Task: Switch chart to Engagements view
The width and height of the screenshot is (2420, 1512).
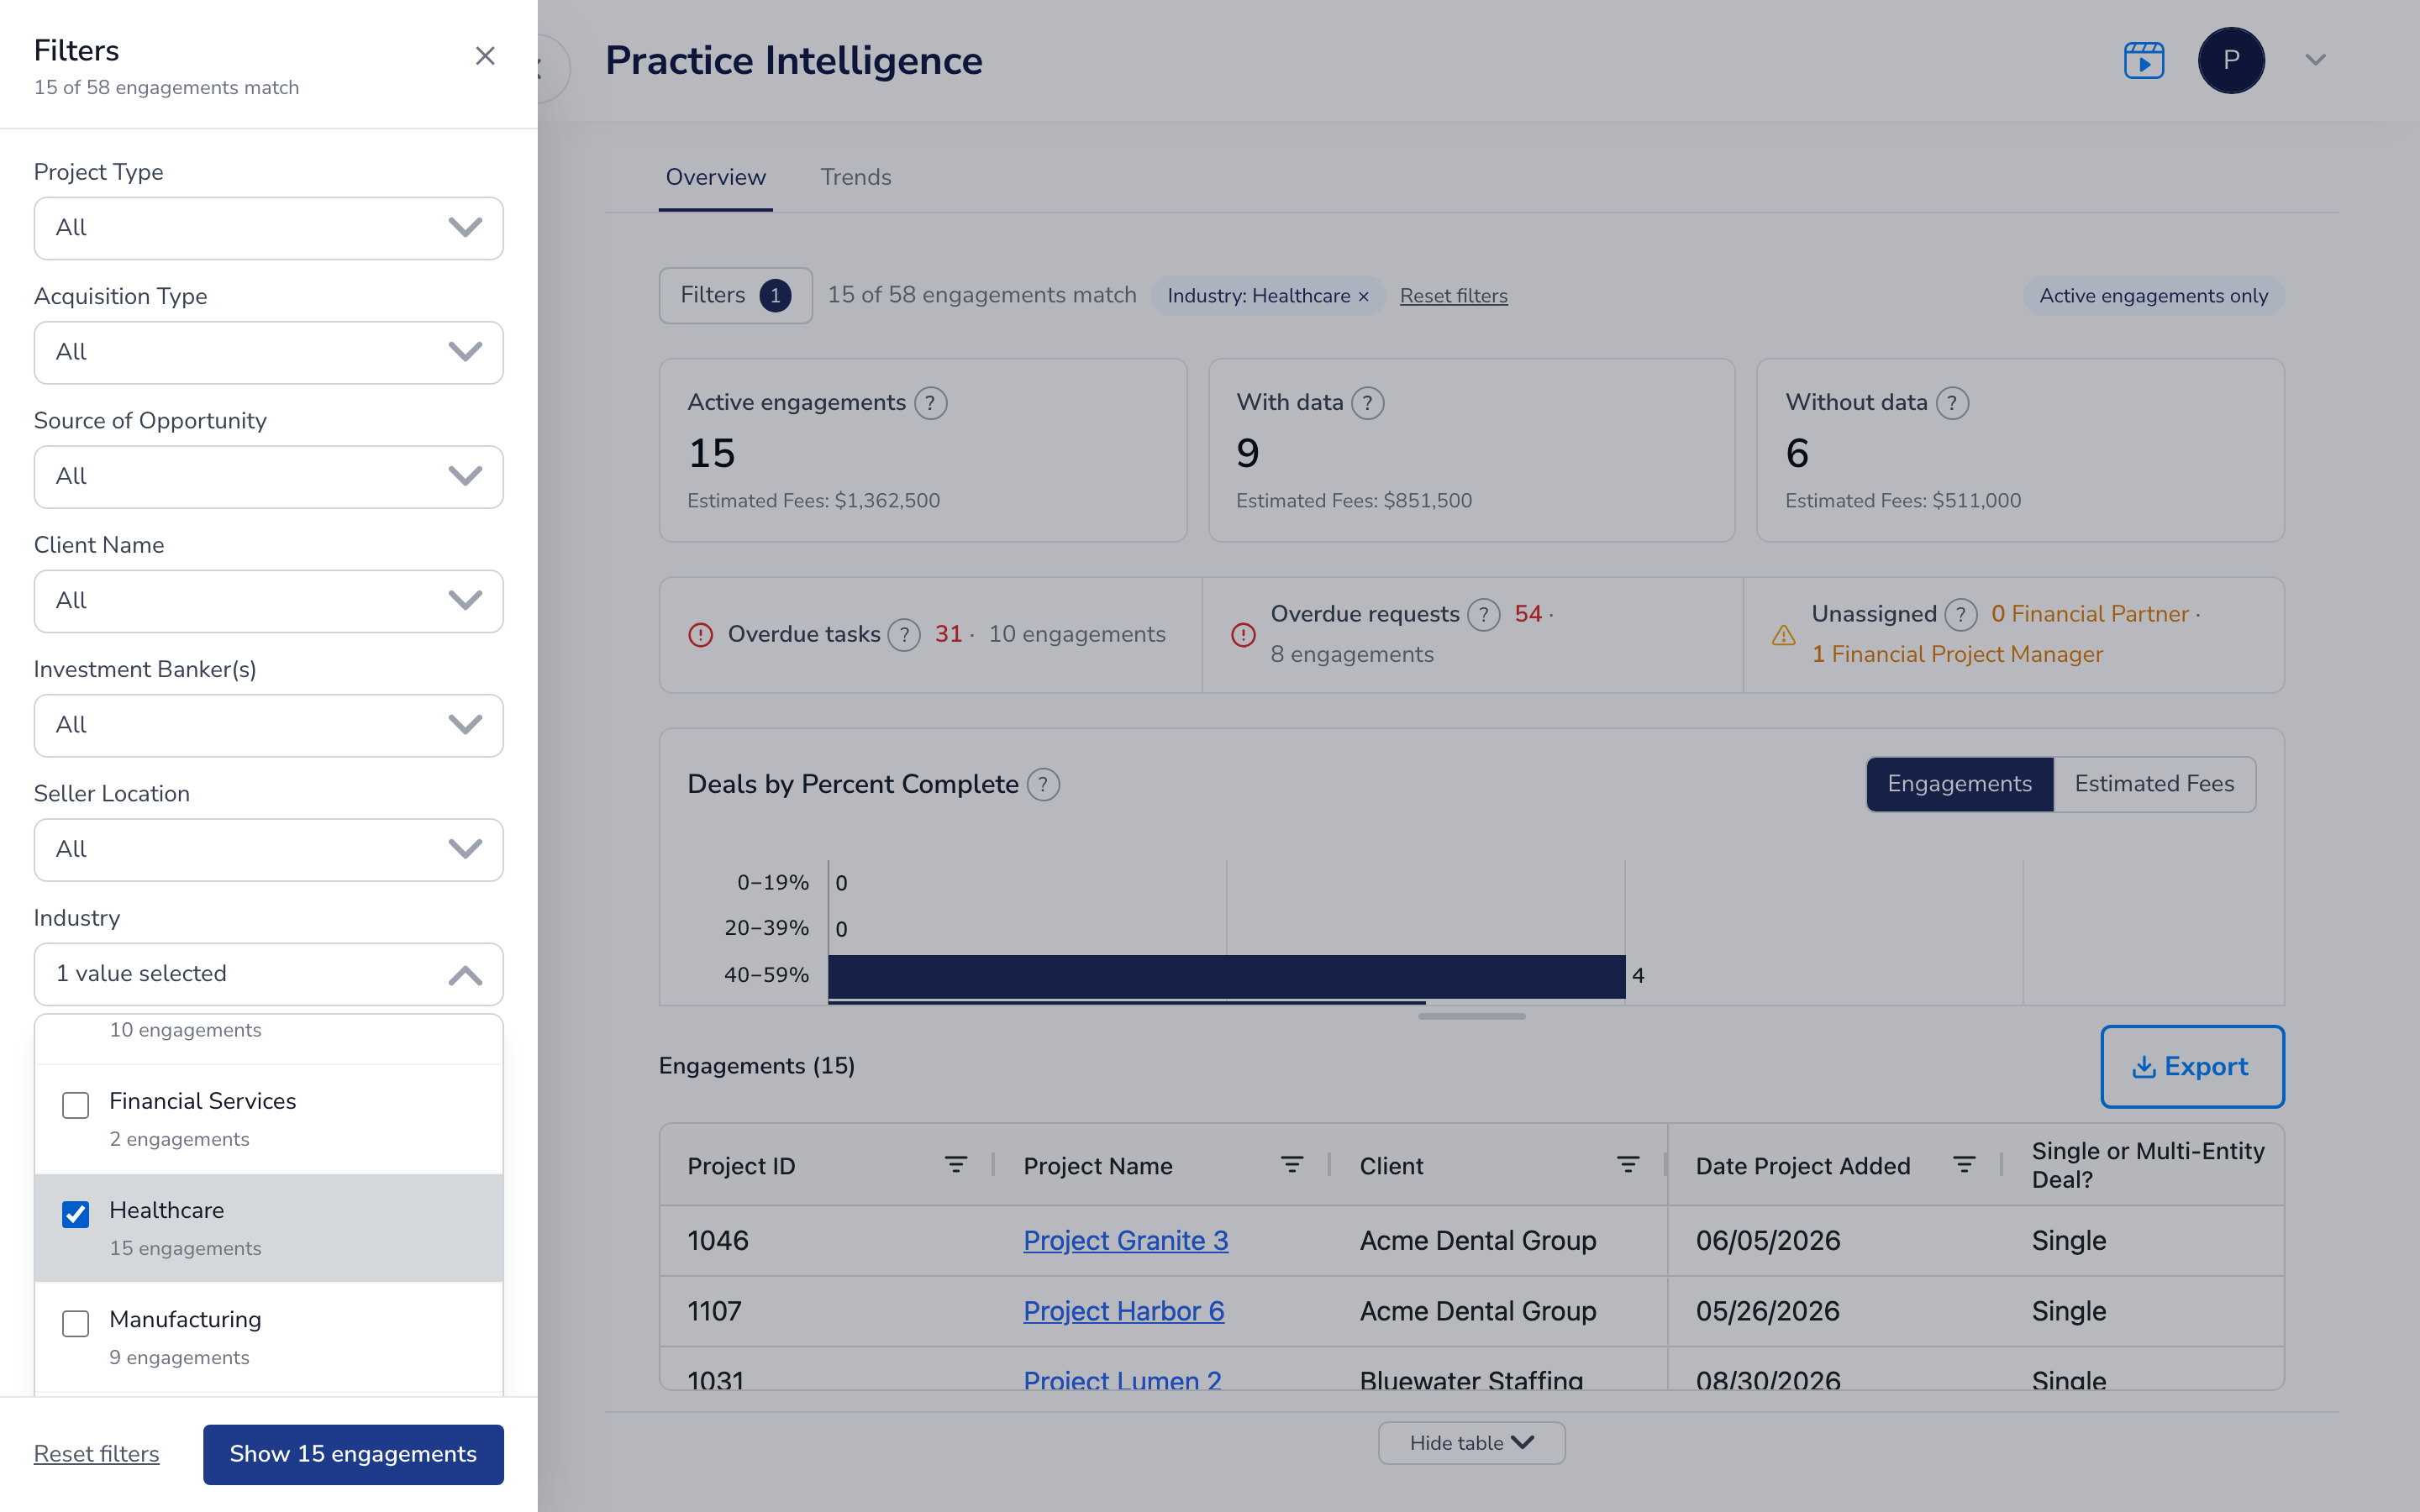Action: tap(1959, 784)
